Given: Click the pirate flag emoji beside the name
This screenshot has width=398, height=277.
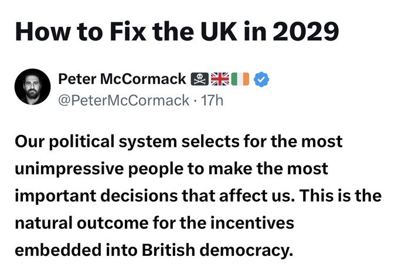Looking at the screenshot, I should pos(200,79).
